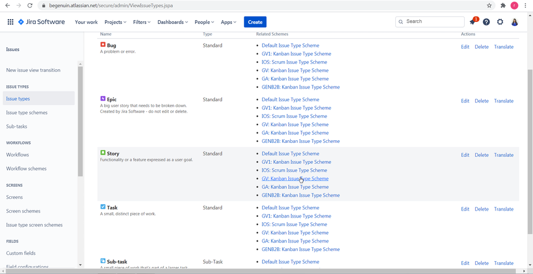Delete the Epic issue type
The width and height of the screenshot is (533, 274).
(482, 101)
